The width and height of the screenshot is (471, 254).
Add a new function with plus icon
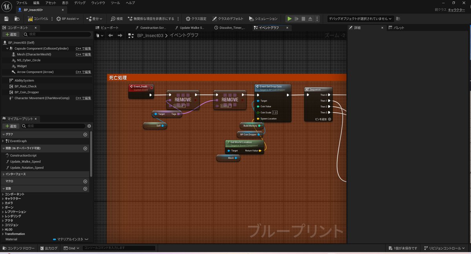[85, 148]
